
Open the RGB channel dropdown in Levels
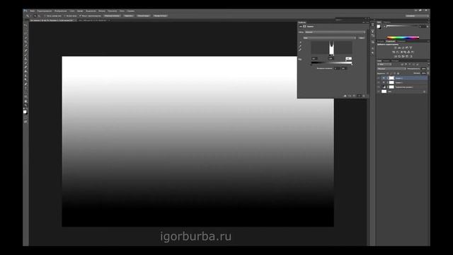pos(330,38)
